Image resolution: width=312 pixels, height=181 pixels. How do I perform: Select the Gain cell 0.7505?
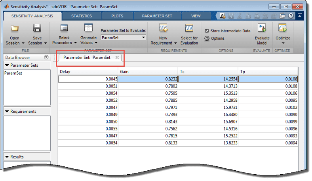click(148, 93)
